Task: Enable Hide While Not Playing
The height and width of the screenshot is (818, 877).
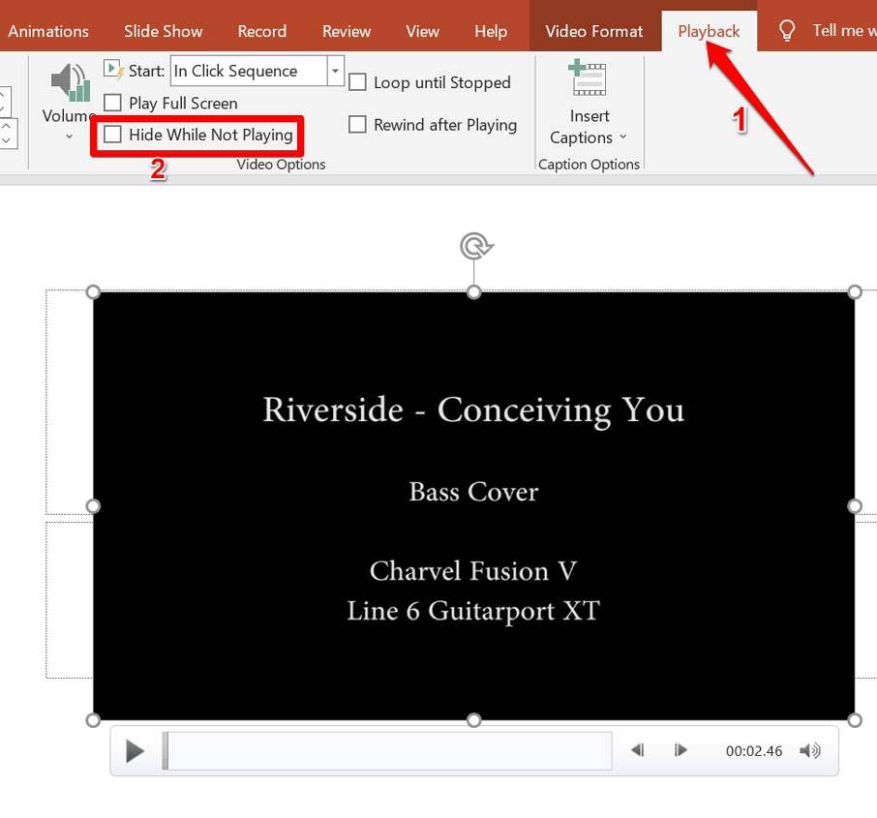Action: (x=113, y=135)
